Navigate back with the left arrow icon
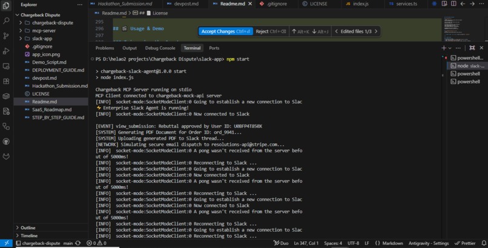This screenshot has height=248, width=488. pyautogui.click(x=463, y=4)
